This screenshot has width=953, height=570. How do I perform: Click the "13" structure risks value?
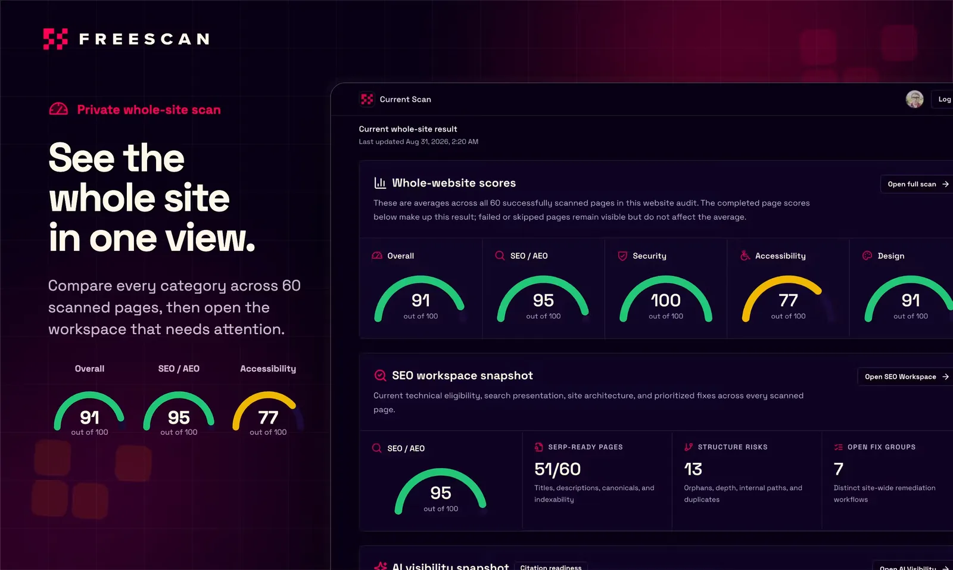tap(693, 469)
